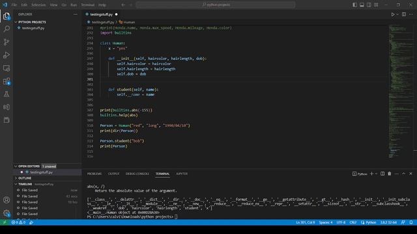Screen dimensions: 417x234
Task: Open the Manage gear icon
Action: tap(7, 213)
